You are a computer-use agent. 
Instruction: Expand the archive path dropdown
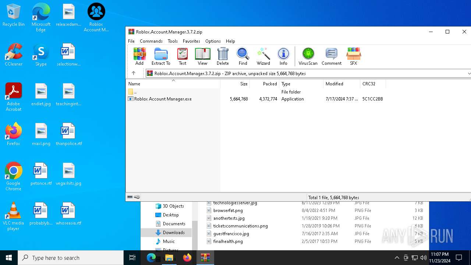(468, 74)
